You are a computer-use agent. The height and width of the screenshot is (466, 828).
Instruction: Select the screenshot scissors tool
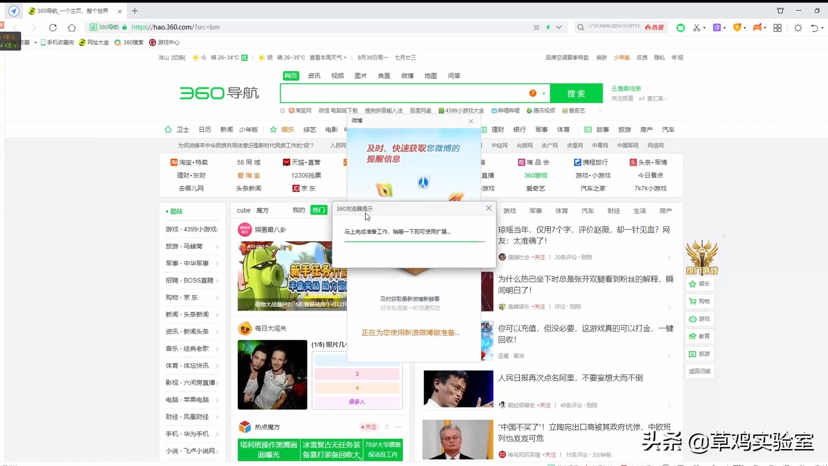coord(697,27)
